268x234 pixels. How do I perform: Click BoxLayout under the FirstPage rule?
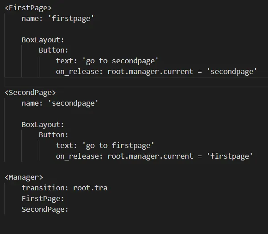click(43, 40)
